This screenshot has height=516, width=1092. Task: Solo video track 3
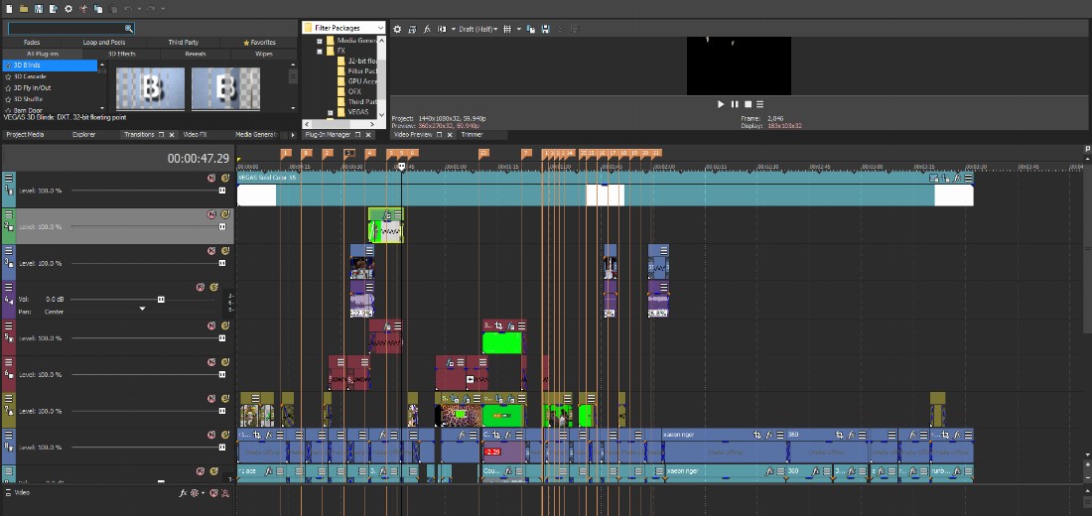point(225,251)
